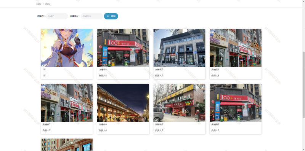Focus the 店铺地址 input field
Image resolution: width=305 pixels, height=151 pixels.
(x=92, y=16)
